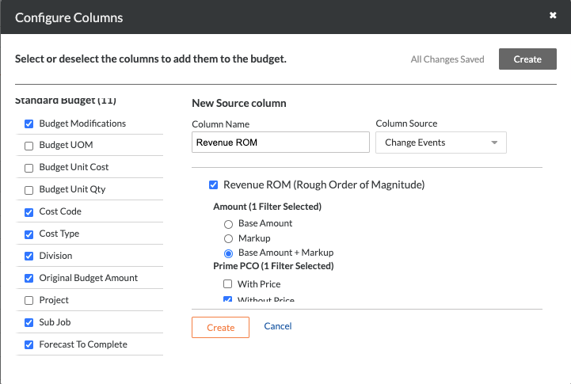Toggle the Cost Type checkbox
This screenshot has height=384, width=571.
29,234
